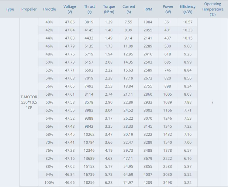Select the 10.57 efficiency value

tap(188, 22)
